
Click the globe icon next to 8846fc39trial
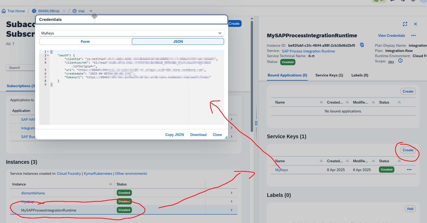click(34, 11)
